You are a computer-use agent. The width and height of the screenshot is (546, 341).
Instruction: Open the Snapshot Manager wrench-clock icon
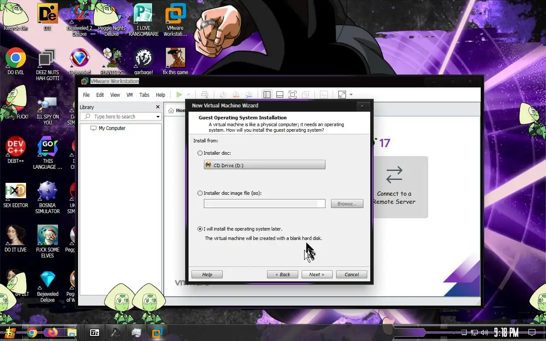249,95
